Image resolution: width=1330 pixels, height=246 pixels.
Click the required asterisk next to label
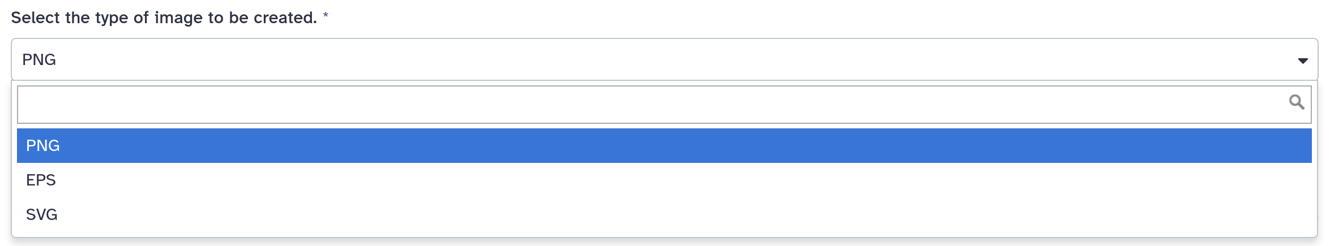tap(326, 15)
